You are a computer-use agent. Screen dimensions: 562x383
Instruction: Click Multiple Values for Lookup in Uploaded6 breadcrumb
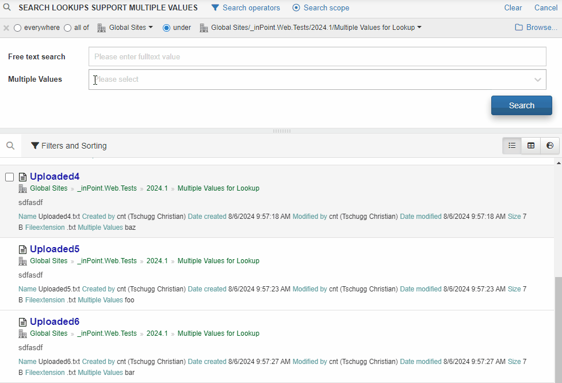click(218, 333)
